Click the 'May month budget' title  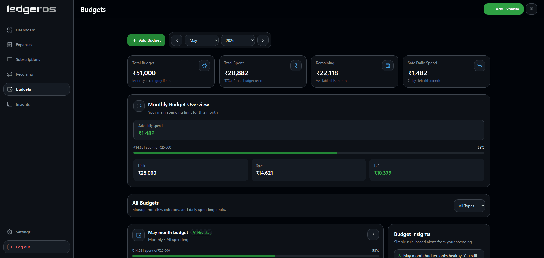click(x=168, y=233)
